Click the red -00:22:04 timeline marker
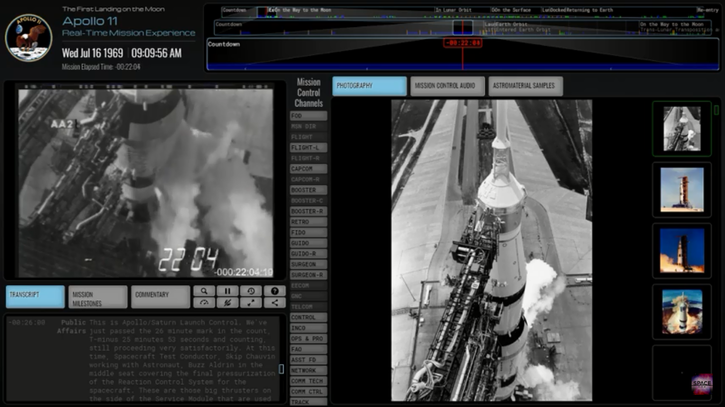Image resolution: width=725 pixels, height=407 pixels. coord(463,43)
